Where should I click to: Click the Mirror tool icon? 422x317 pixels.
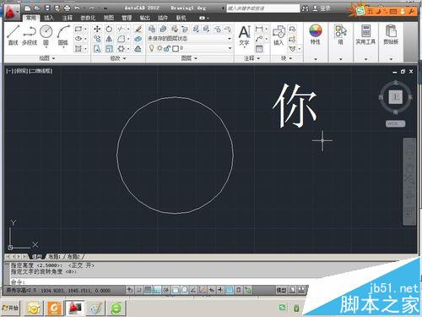tap(109, 39)
